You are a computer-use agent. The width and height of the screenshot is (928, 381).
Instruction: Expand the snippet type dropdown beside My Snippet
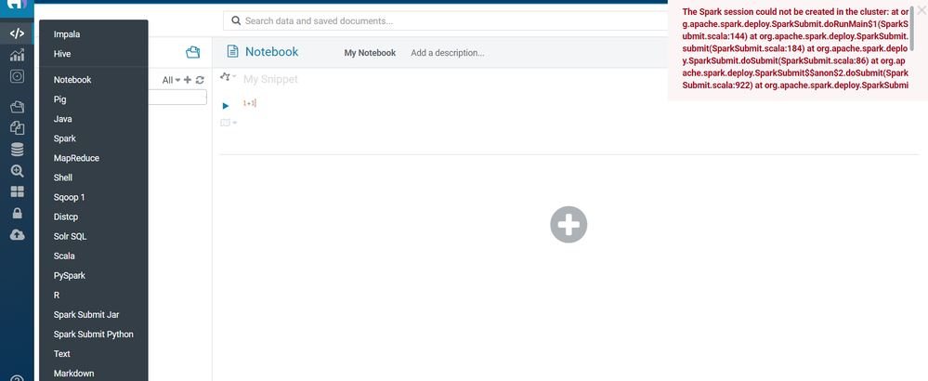tap(229, 77)
